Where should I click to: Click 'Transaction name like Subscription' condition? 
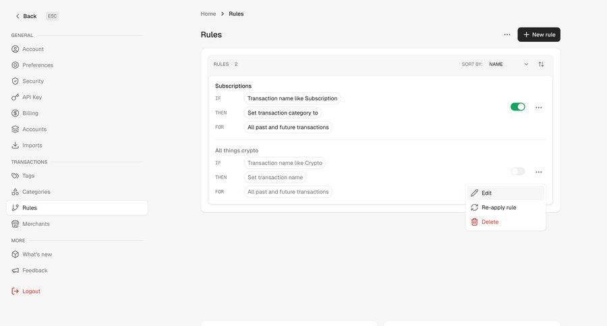[292, 98]
